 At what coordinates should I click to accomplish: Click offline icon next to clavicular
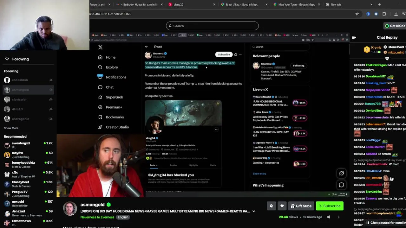(x=51, y=99)
